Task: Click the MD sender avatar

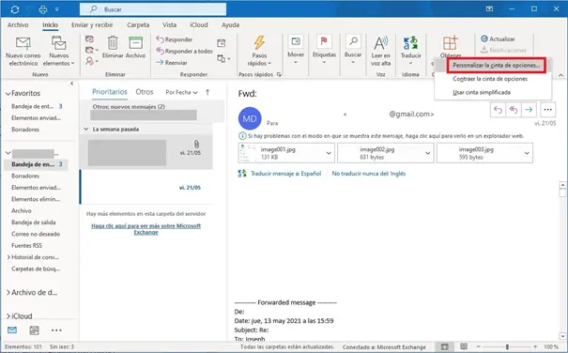Action: [250, 118]
